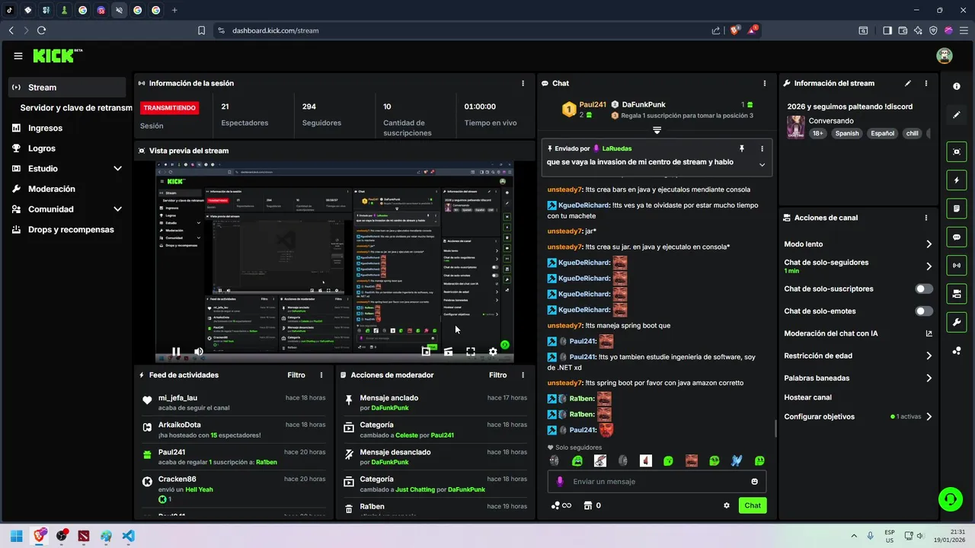Open Información del stream three-dot menu
Image resolution: width=975 pixels, height=548 pixels.
pos(926,83)
